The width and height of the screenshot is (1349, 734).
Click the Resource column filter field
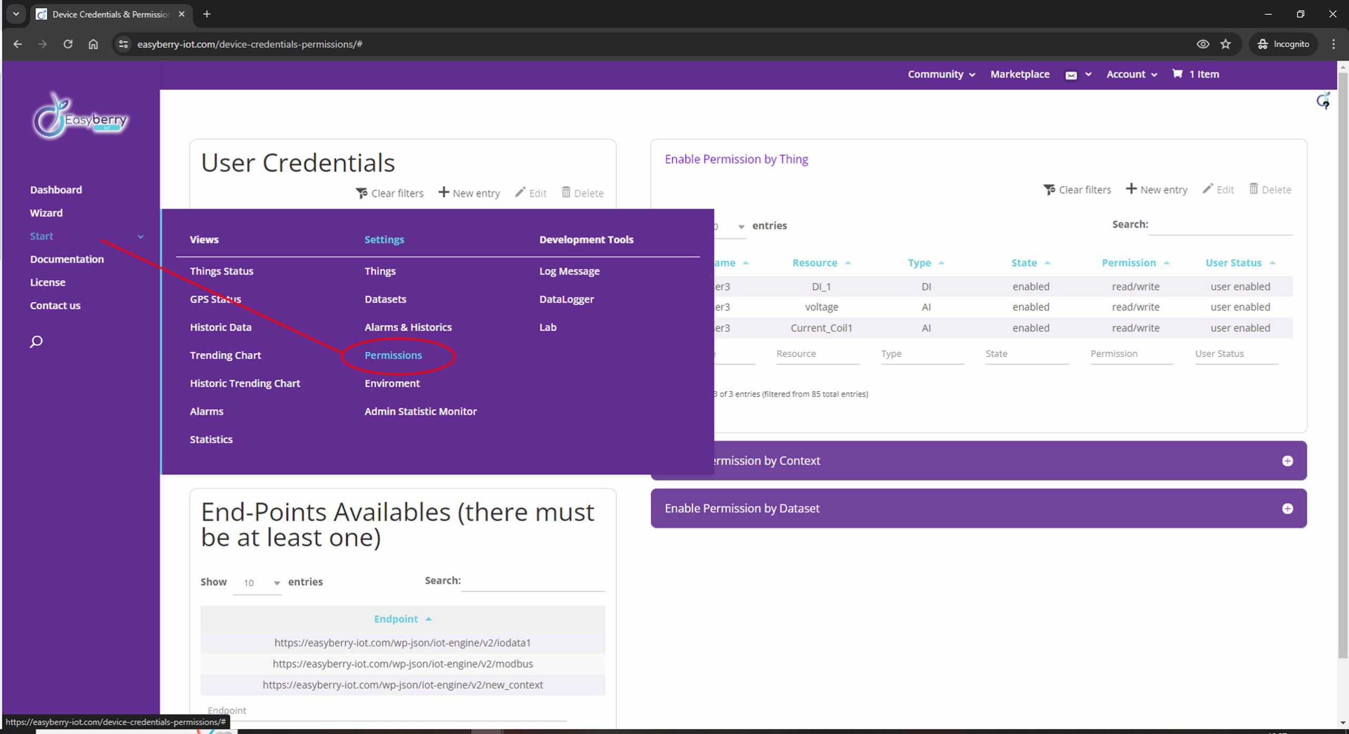point(818,354)
